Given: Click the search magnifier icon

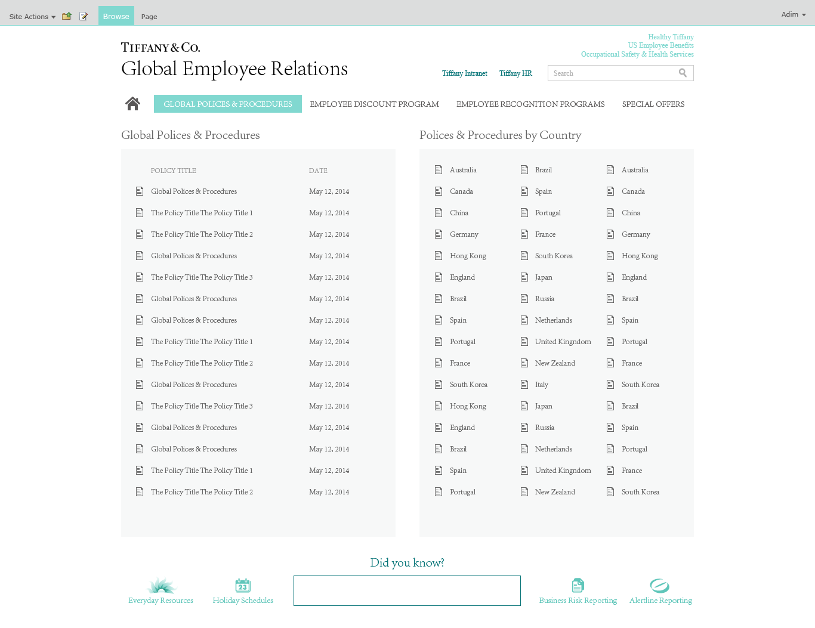Looking at the screenshot, I should (x=683, y=73).
